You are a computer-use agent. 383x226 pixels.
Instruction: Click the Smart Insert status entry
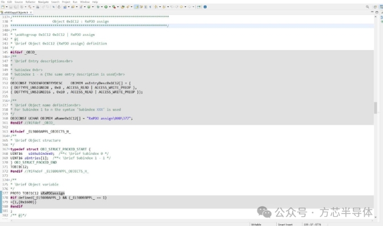click(285, 224)
